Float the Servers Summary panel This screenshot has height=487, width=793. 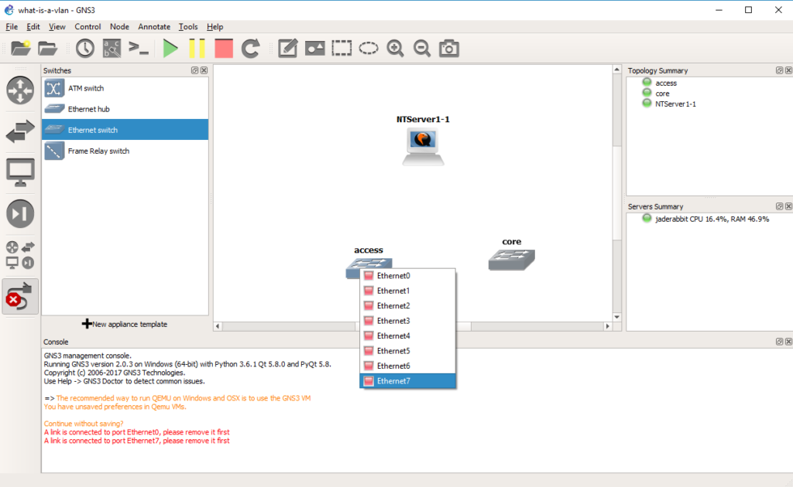pos(779,206)
